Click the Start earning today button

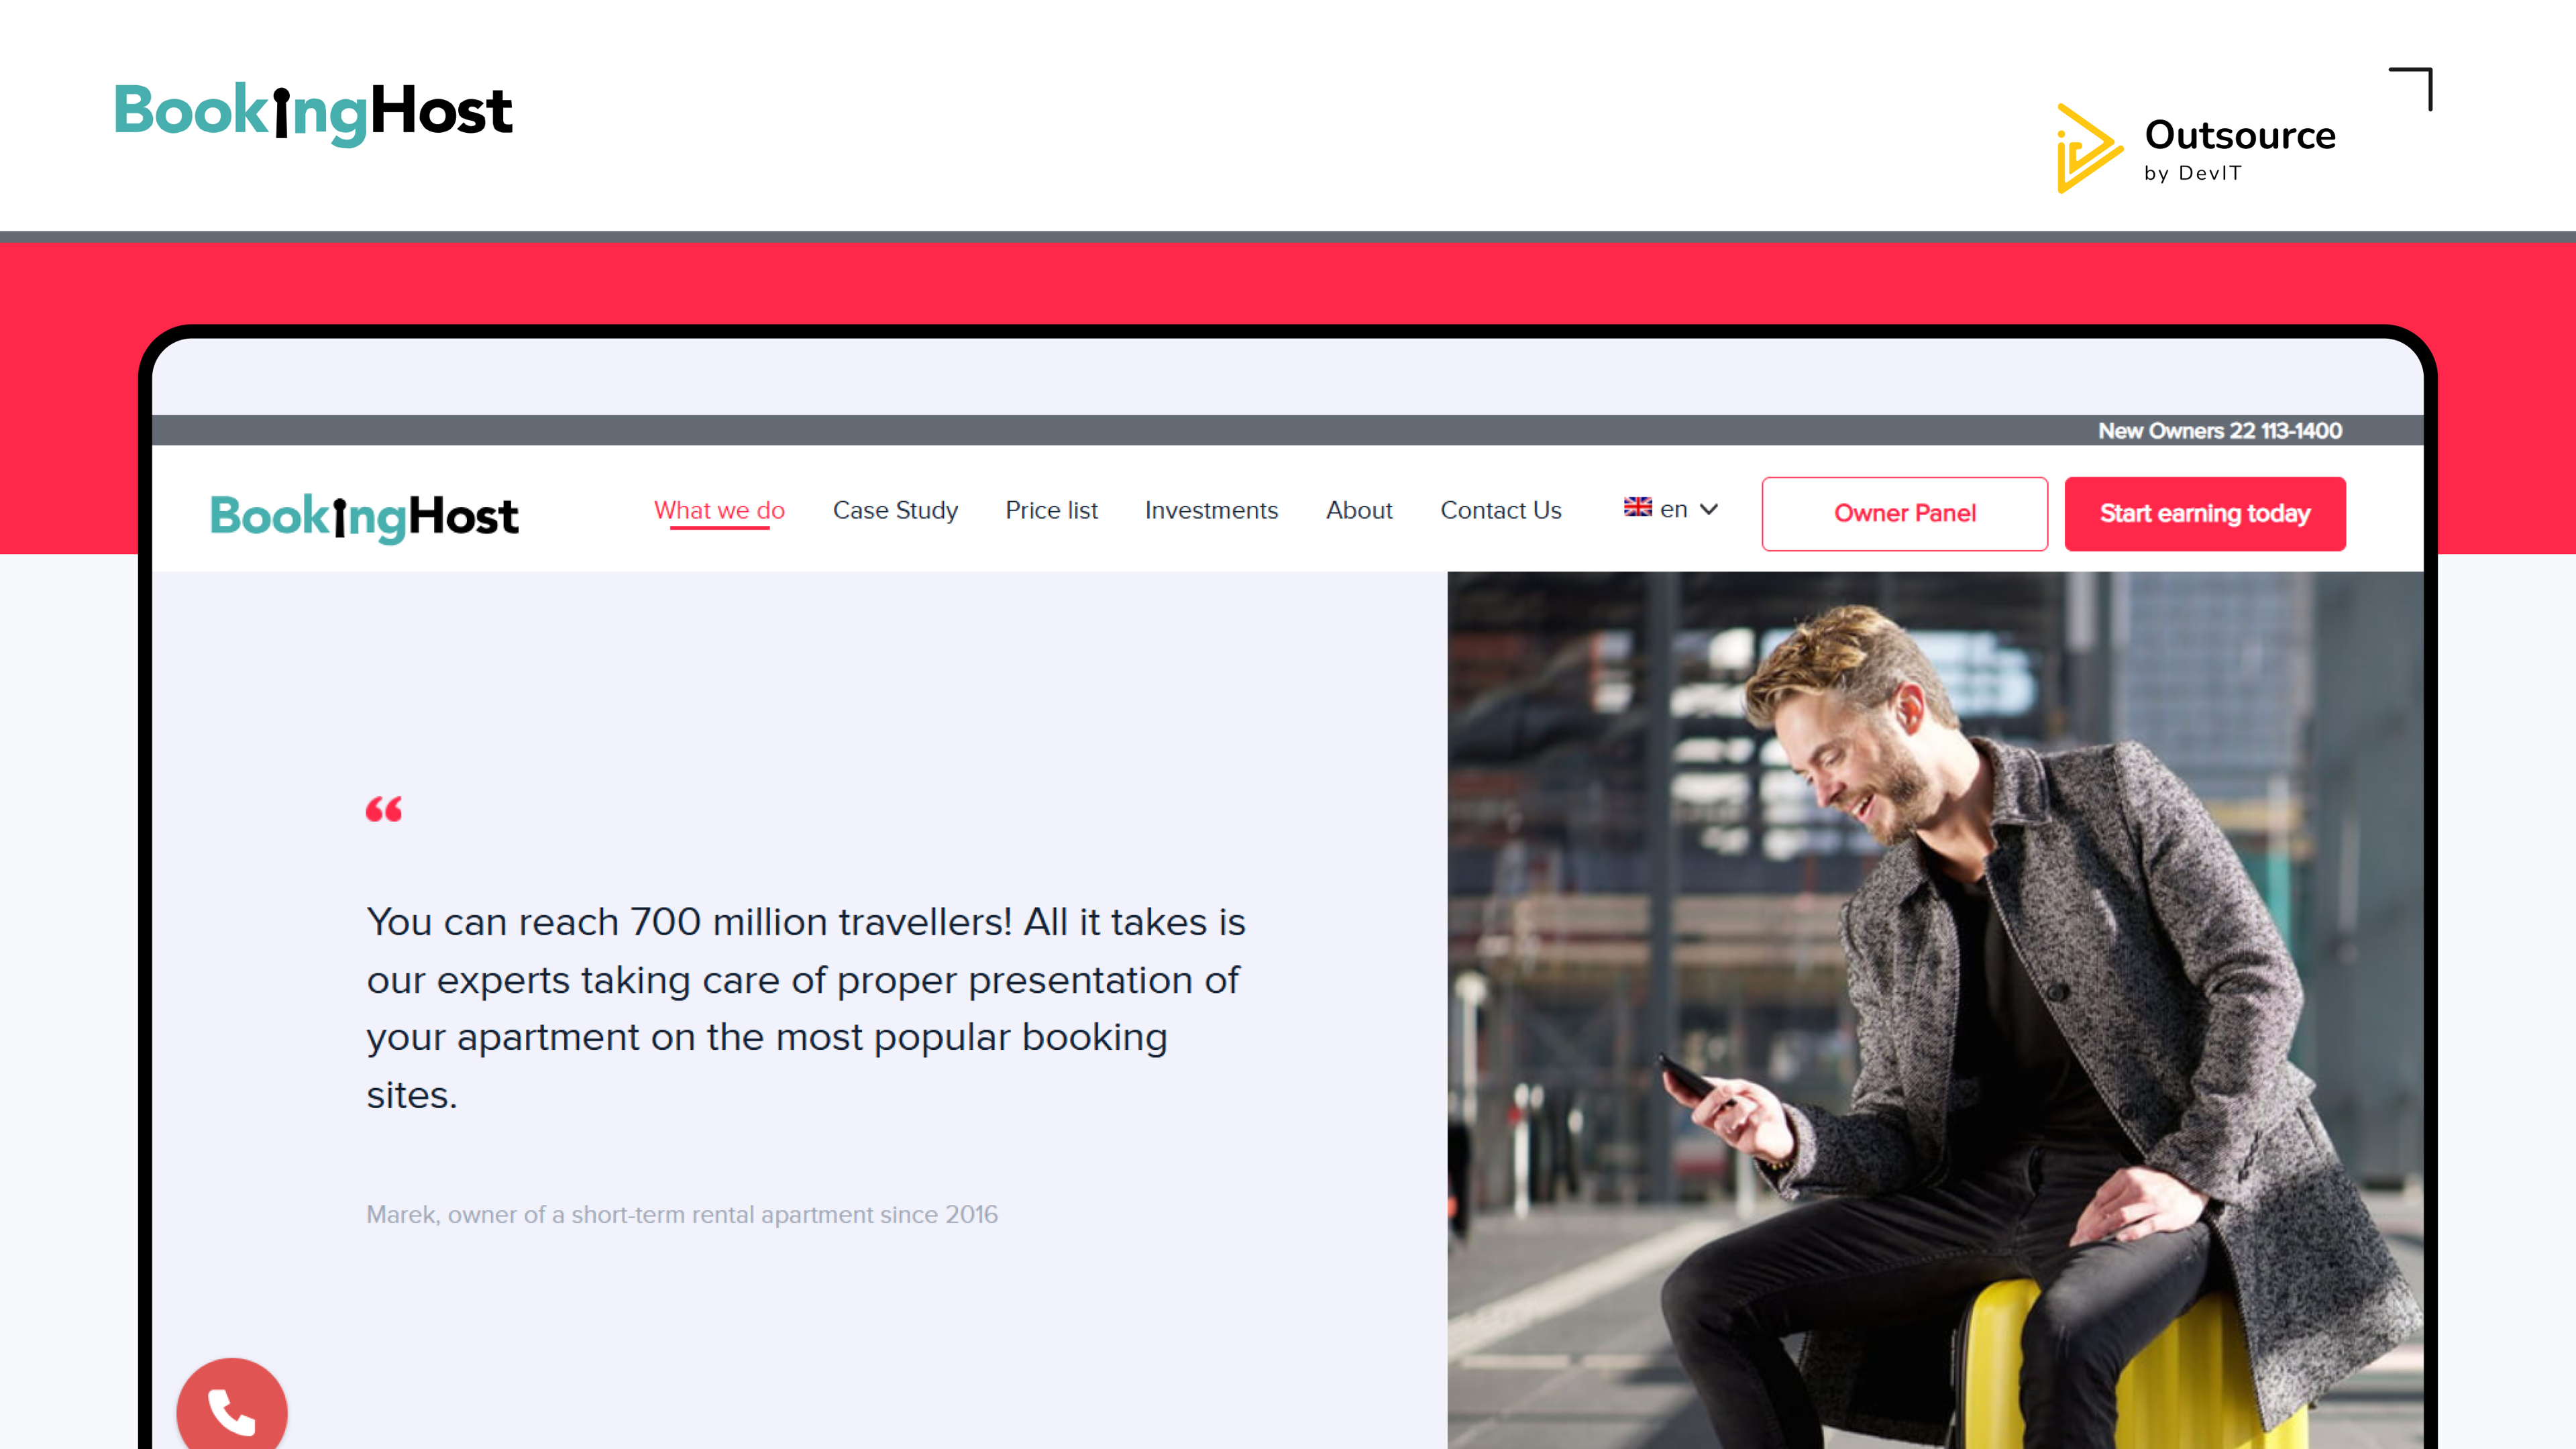point(2204,513)
